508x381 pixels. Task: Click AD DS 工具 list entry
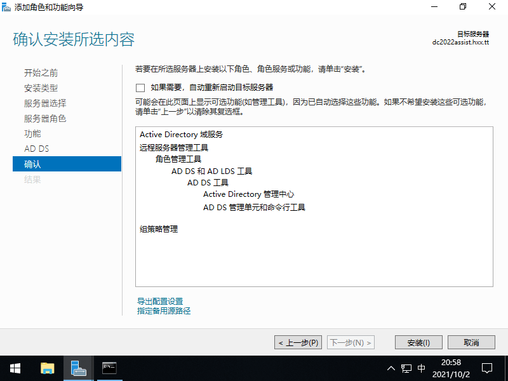(x=208, y=183)
